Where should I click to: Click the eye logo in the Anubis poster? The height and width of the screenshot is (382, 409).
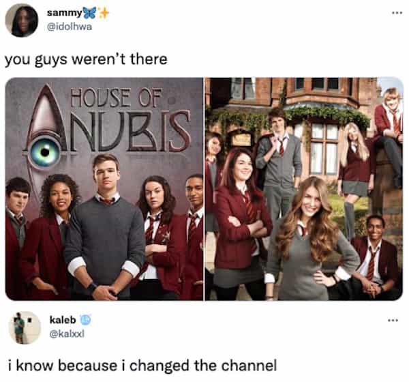click(x=45, y=153)
